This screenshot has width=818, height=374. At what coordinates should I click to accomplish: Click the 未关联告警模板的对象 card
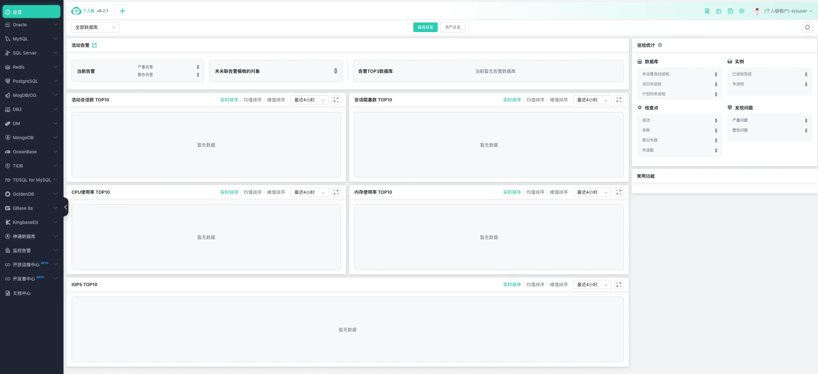click(275, 71)
